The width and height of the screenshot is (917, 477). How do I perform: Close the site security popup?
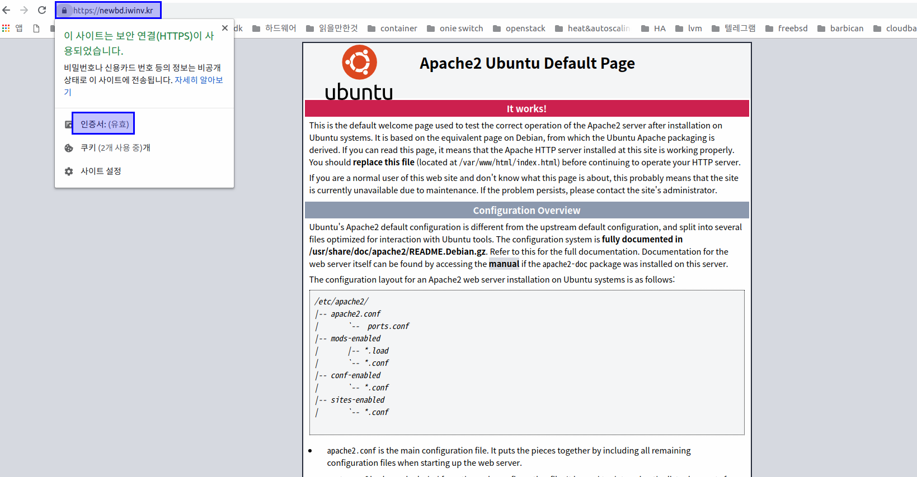click(224, 28)
